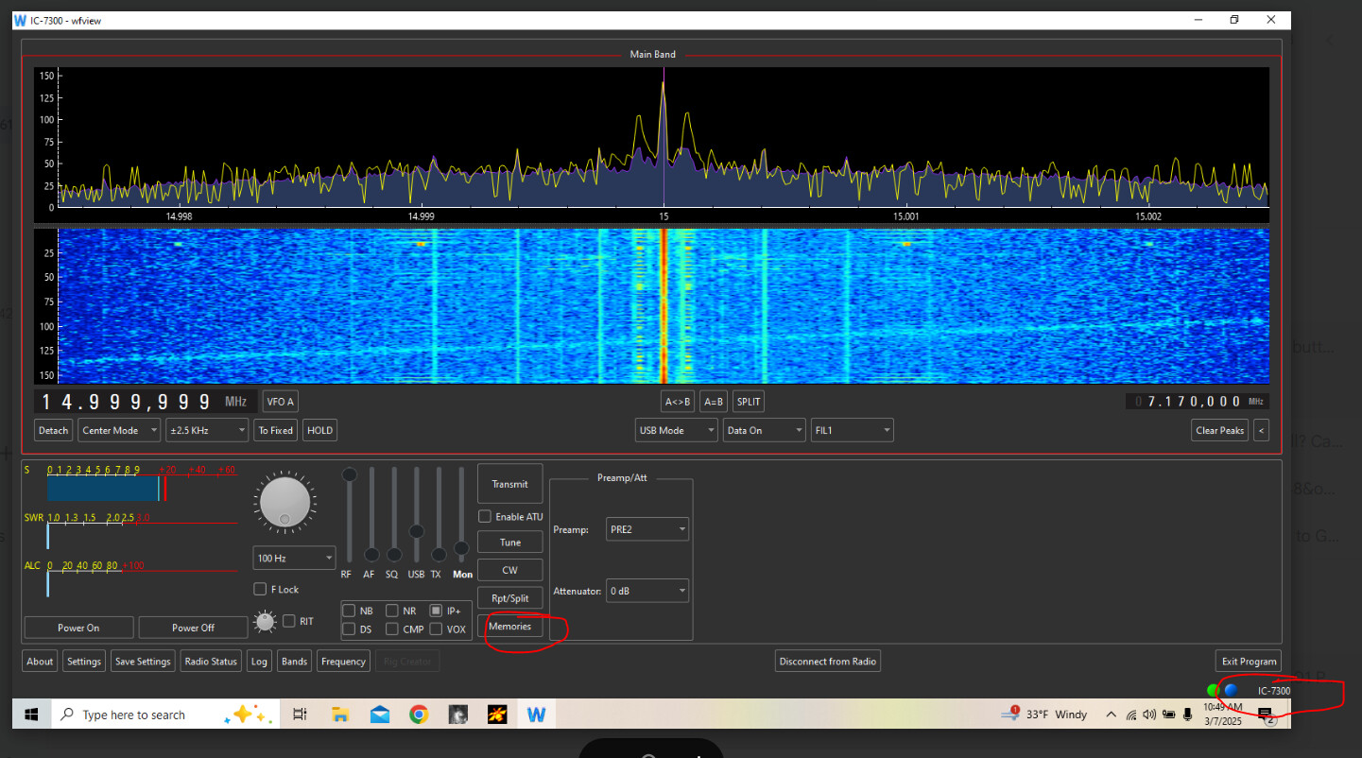Click the green connection status indicator
1362x758 pixels.
(x=1213, y=690)
